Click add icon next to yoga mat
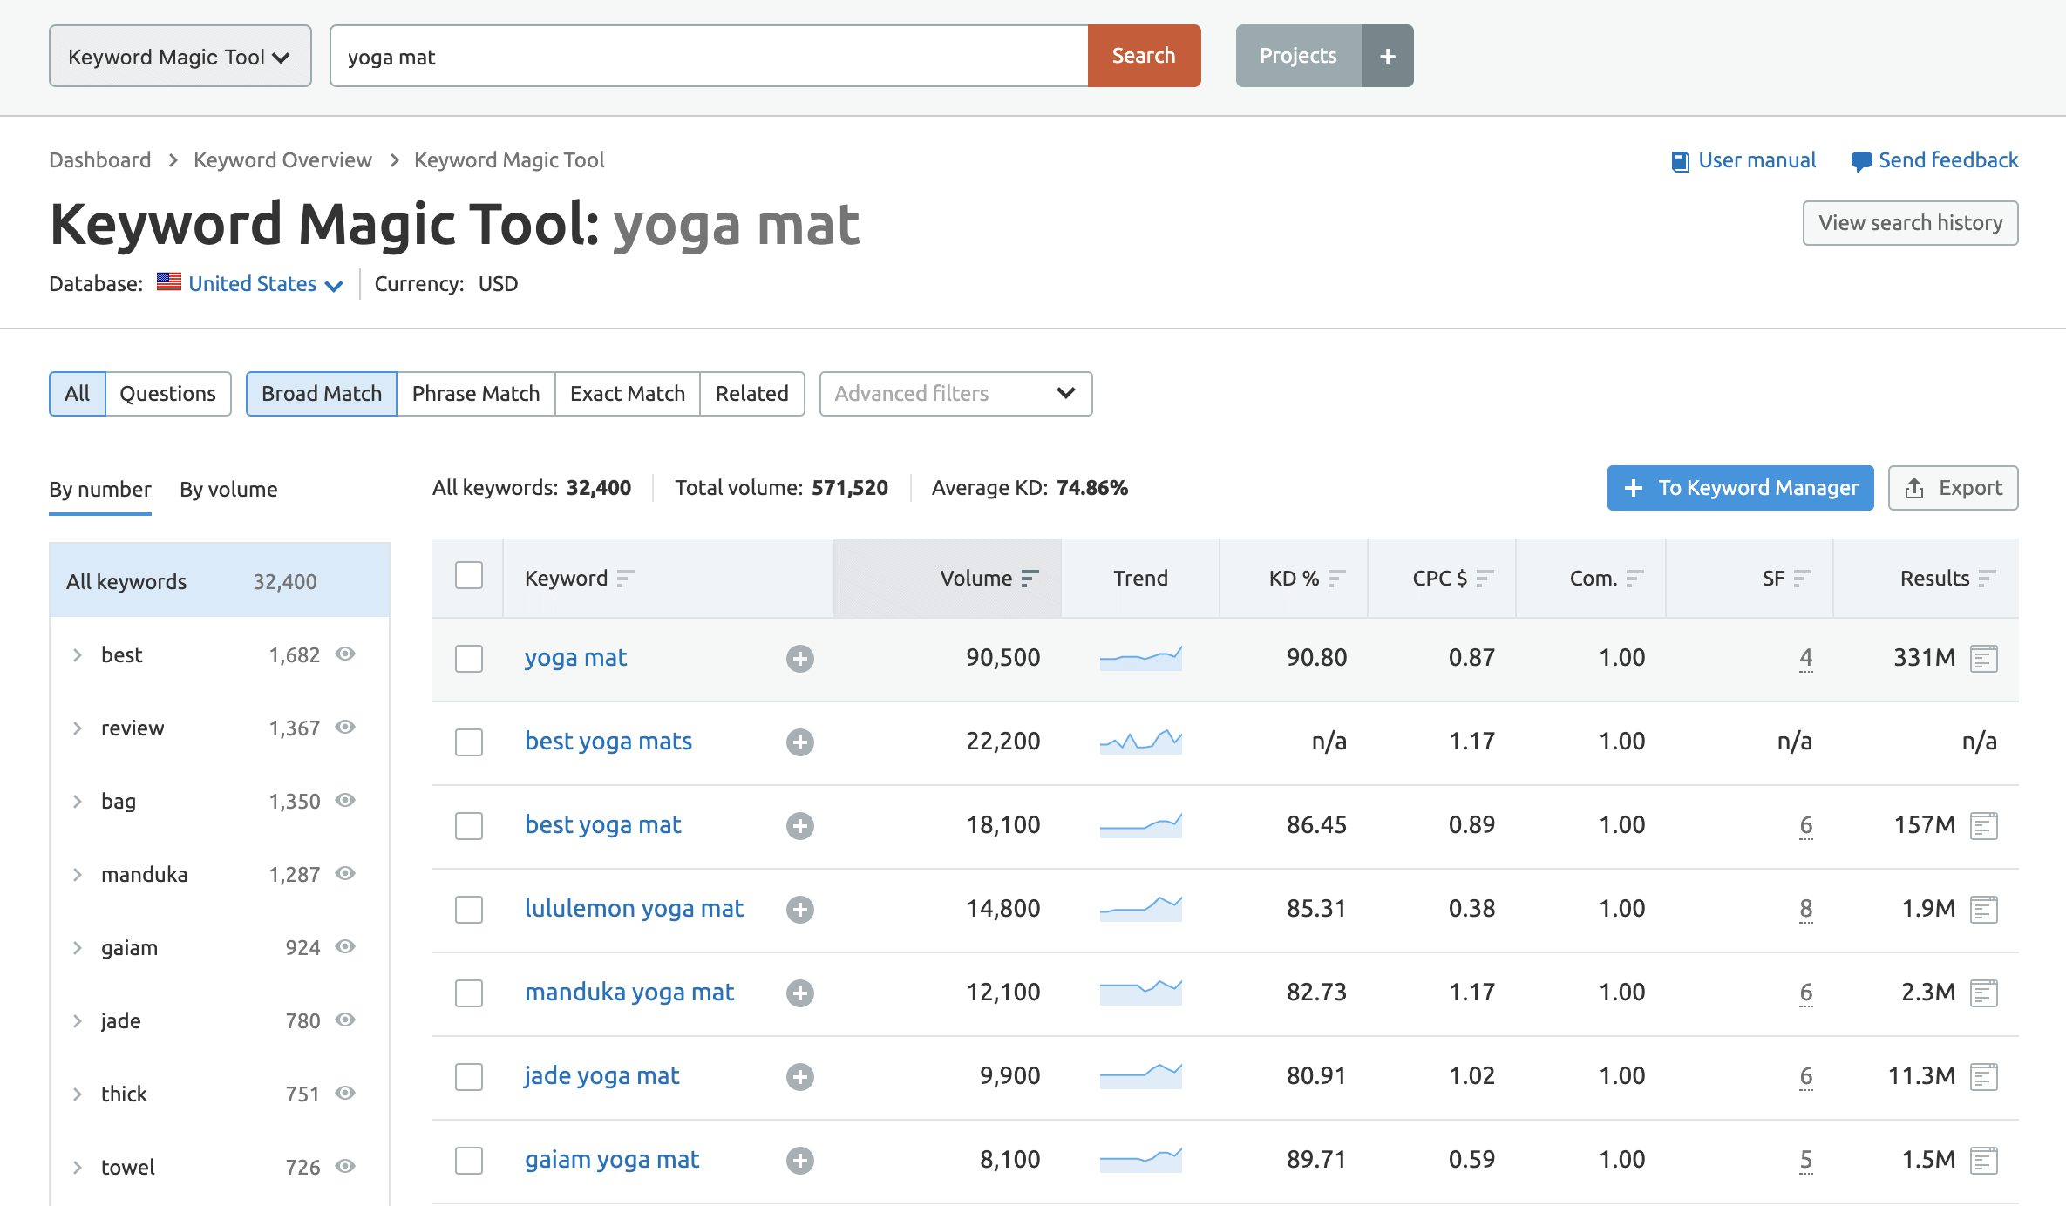This screenshot has height=1206, width=2066. click(x=799, y=659)
